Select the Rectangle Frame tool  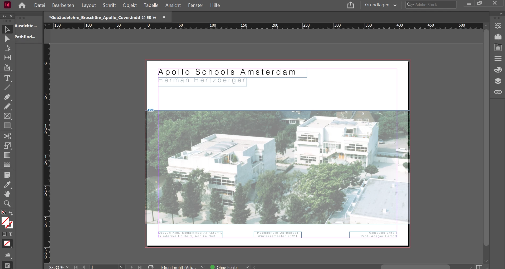(x=7, y=116)
